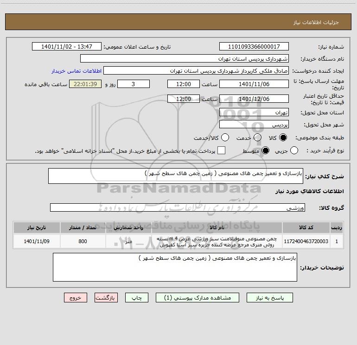Screen dimensions: 357x345
Task: Click buyer organization name field
Action: tap(185, 59)
